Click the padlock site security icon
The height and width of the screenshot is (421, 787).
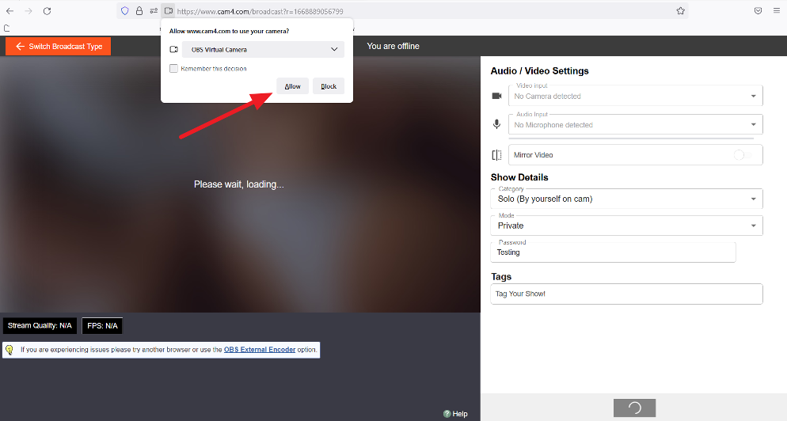[139, 11]
